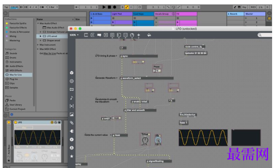
Task: Arm the transport Record button
Action: pyautogui.click(x=114, y=7)
